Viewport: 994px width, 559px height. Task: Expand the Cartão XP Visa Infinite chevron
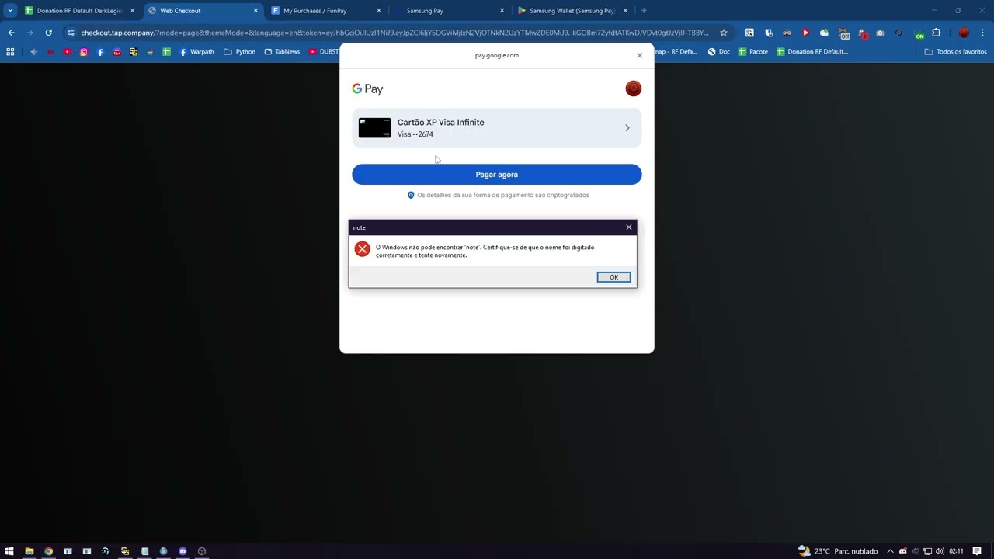pyautogui.click(x=627, y=128)
